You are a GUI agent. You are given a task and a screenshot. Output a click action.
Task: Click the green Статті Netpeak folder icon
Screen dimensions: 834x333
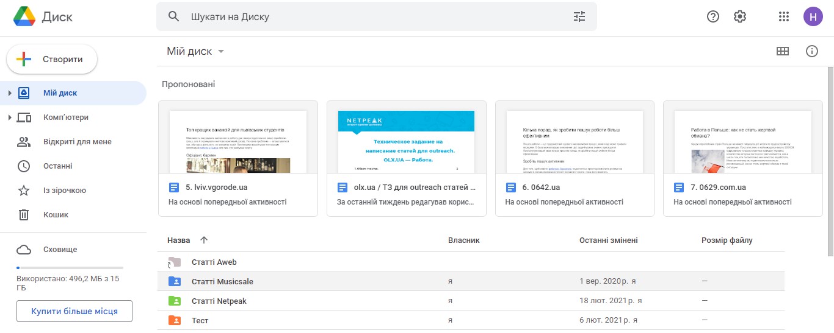[175, 301]
